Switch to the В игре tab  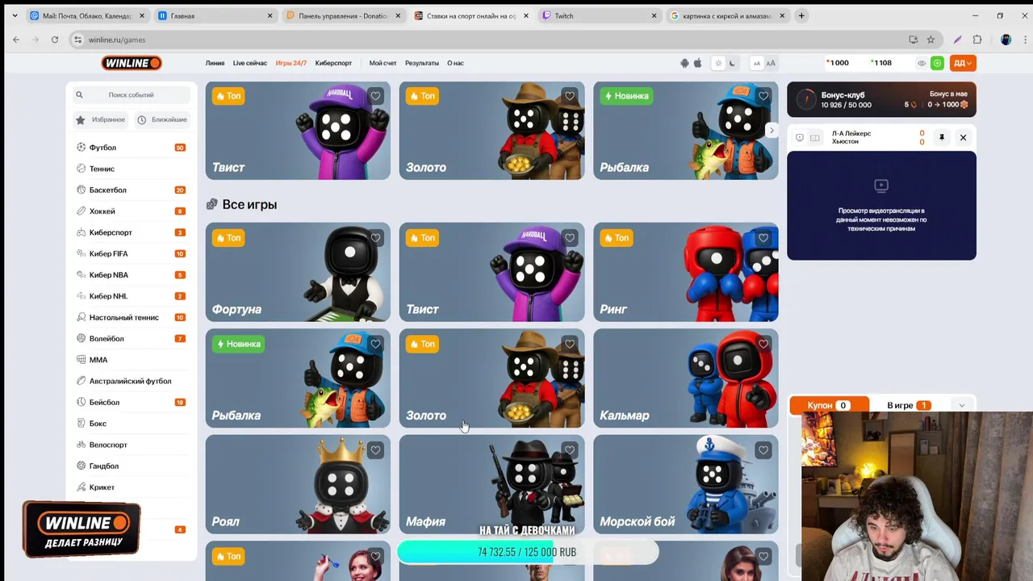click(908, 405)
